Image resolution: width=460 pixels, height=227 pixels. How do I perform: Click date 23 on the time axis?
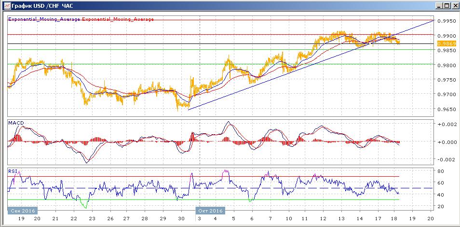click(x=92, y=219)
